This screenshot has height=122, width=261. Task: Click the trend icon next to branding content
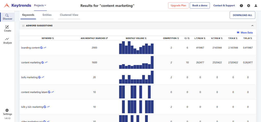[x=45, y=48]
